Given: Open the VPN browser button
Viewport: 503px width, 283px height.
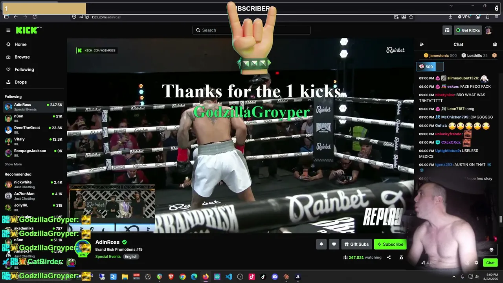Looking at the screenshot, I should pos(464,17).
